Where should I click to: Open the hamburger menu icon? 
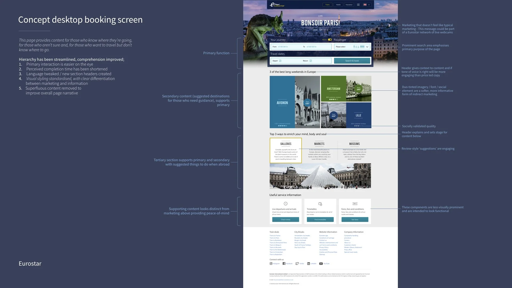[358, 5]
